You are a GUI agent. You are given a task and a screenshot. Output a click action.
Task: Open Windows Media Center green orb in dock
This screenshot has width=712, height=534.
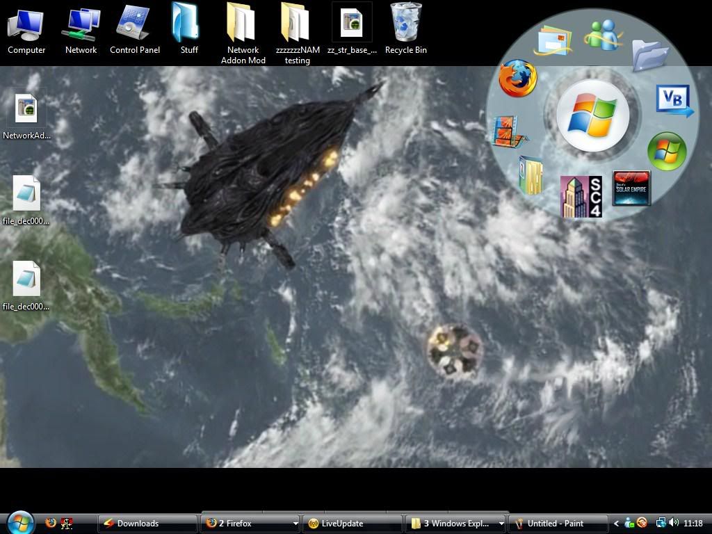(667, 151)
